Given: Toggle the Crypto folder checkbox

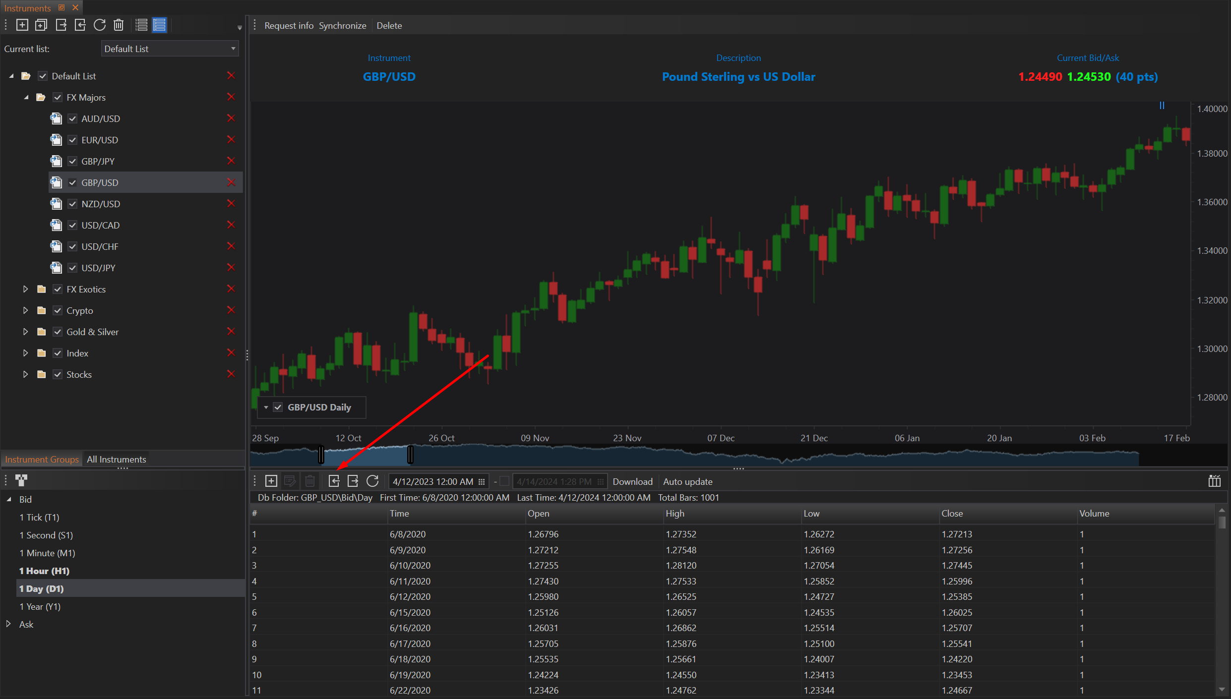Looking at the screenshot, I should click(x=58, y=310).
